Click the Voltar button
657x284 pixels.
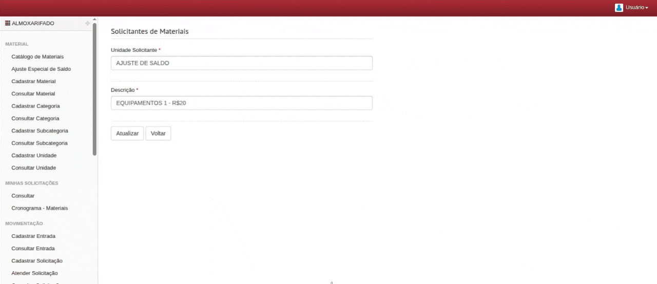click(x=158, y=133)
